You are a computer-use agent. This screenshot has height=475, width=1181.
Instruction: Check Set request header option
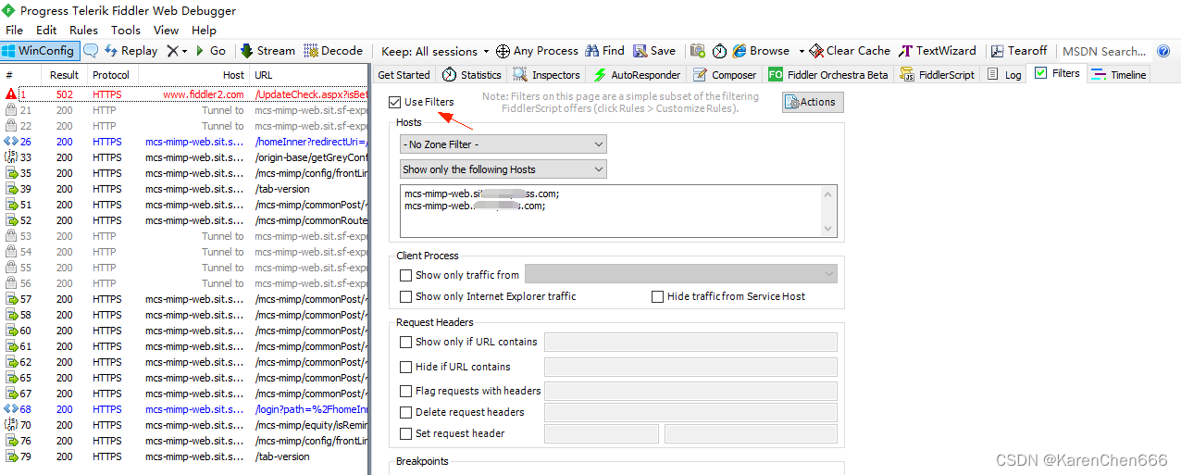tap(405, 433)
